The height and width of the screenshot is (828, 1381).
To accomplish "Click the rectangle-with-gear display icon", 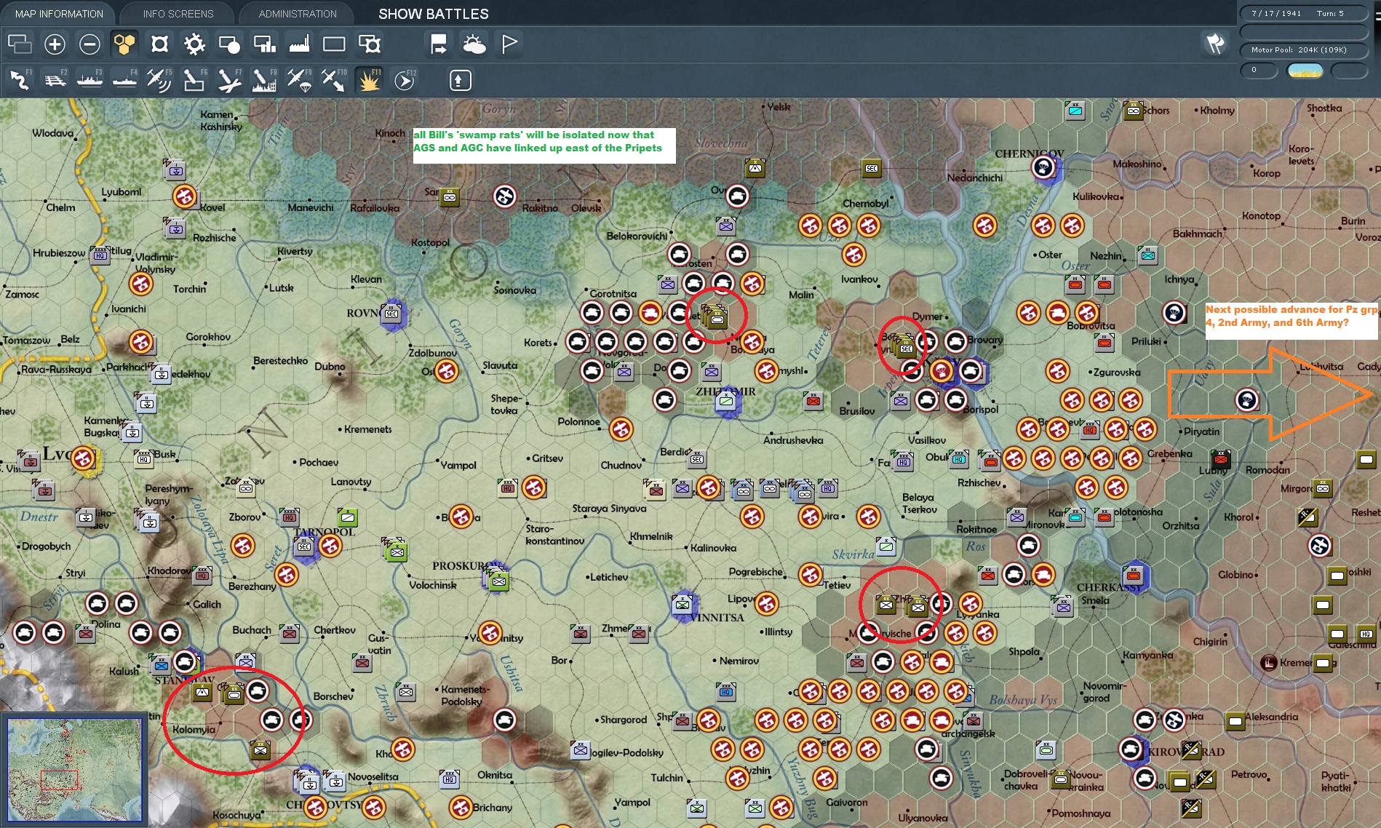I will click(x=370, y=44).
